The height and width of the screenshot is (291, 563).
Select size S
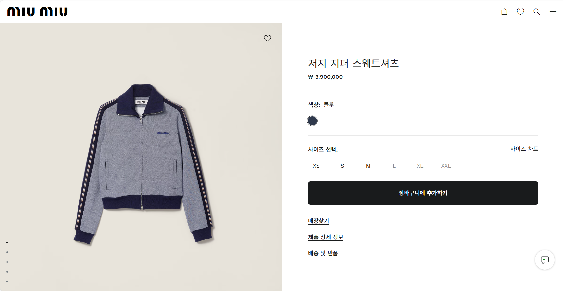pos(342,166)
